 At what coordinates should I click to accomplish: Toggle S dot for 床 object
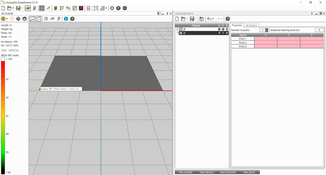tap(227, 29)
